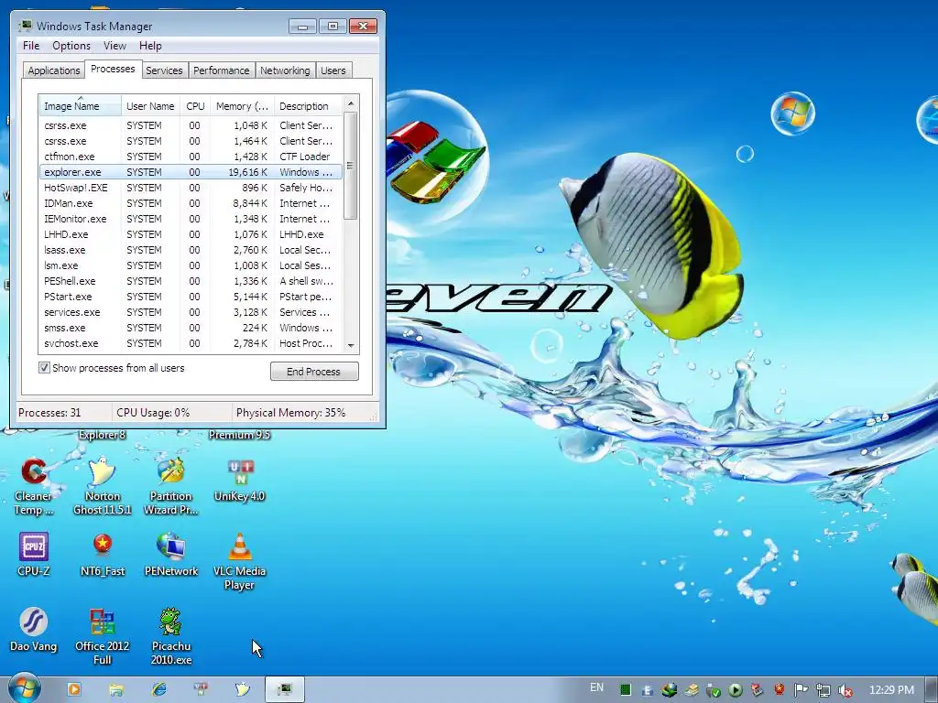This screenshot has height=703, width=938.
Task: Click the process list scroll-up arrow
Action: point(351,103)
